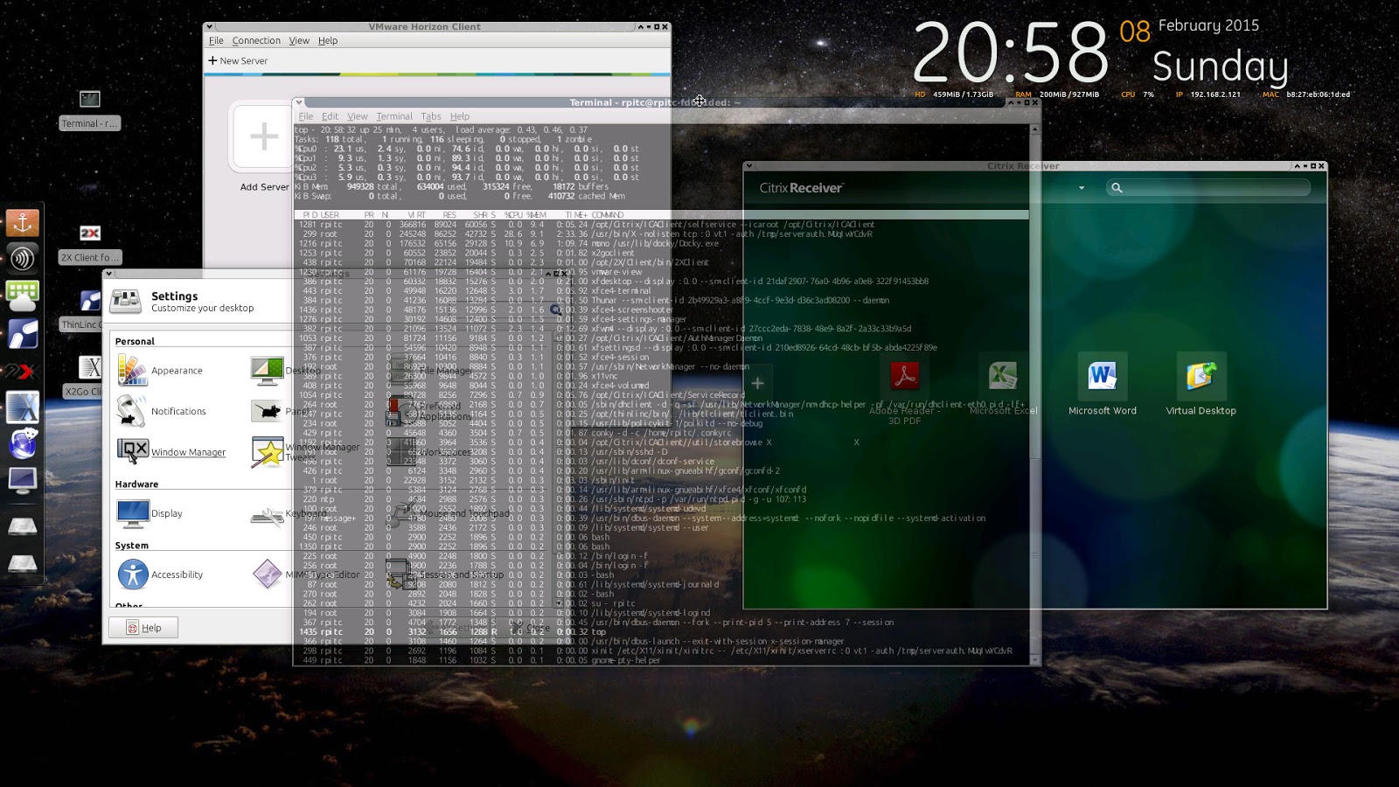The image size is (1399, 787).
Task: Focus the Citrix Receiver search field
Action: (1209, 188)
